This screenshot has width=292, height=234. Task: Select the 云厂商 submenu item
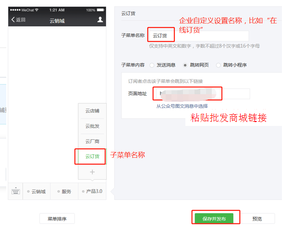click(92, 141)
